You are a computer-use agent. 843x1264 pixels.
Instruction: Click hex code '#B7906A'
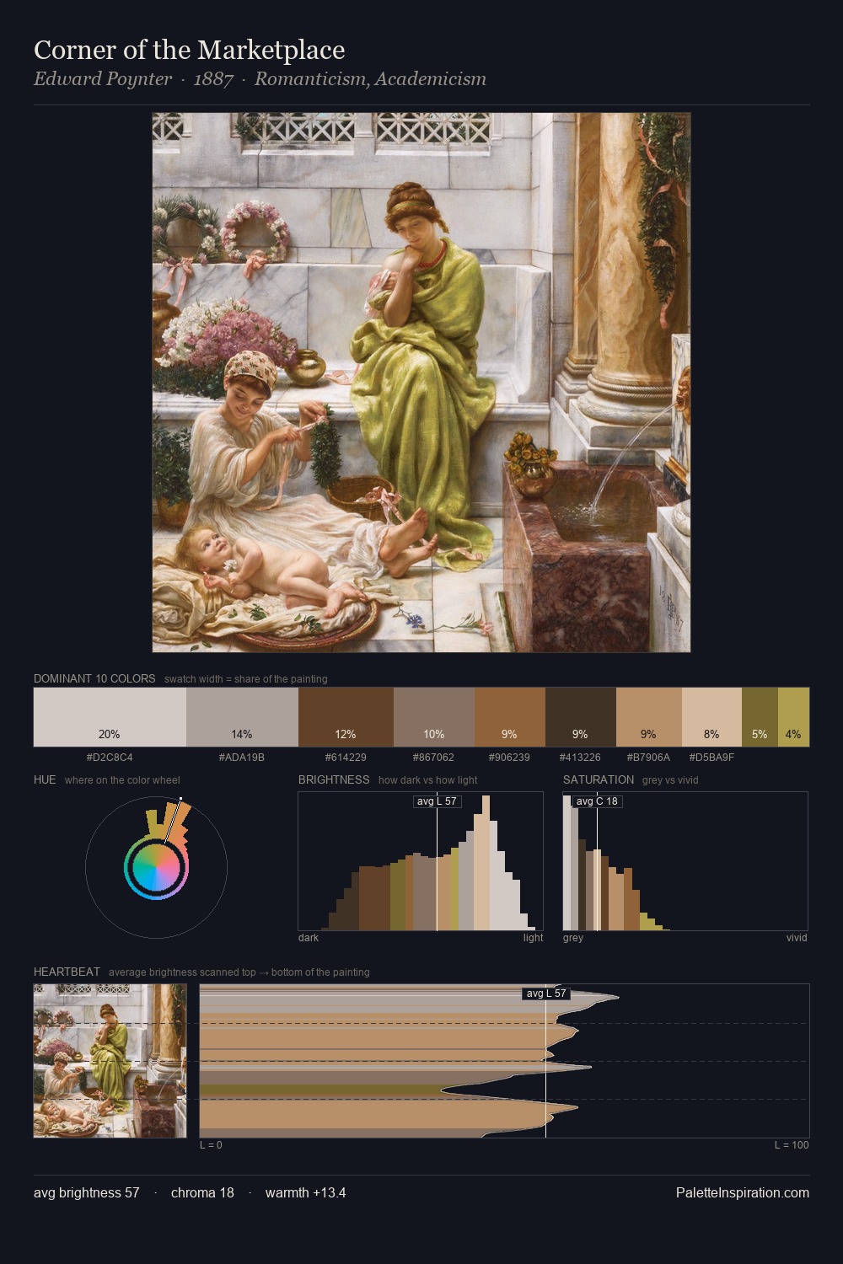coord(649,757)
